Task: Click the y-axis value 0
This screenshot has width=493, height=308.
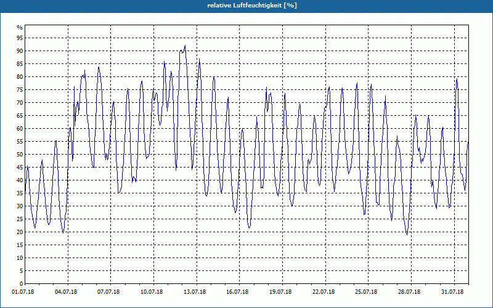Action: tap(21, 284)
